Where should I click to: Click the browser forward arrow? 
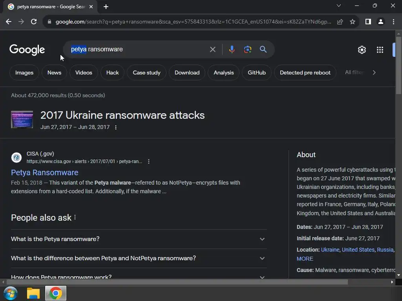click(x=21, y=22)
